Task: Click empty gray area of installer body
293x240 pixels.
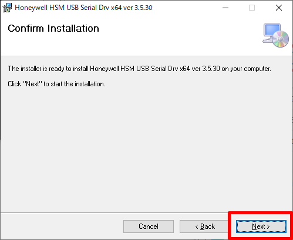Action: click(x=146, y=148)
